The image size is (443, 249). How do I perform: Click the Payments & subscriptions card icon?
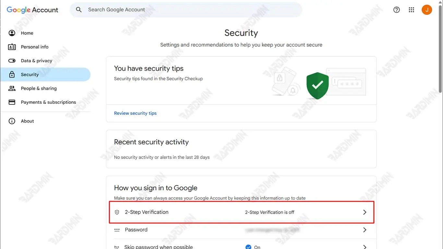point(12,102)
